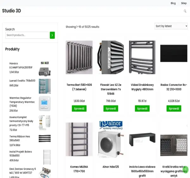Open Terma Bart 580×606 title link
Image resolution: width=190 pixels, height=178 pixels.
coord(79,87)
